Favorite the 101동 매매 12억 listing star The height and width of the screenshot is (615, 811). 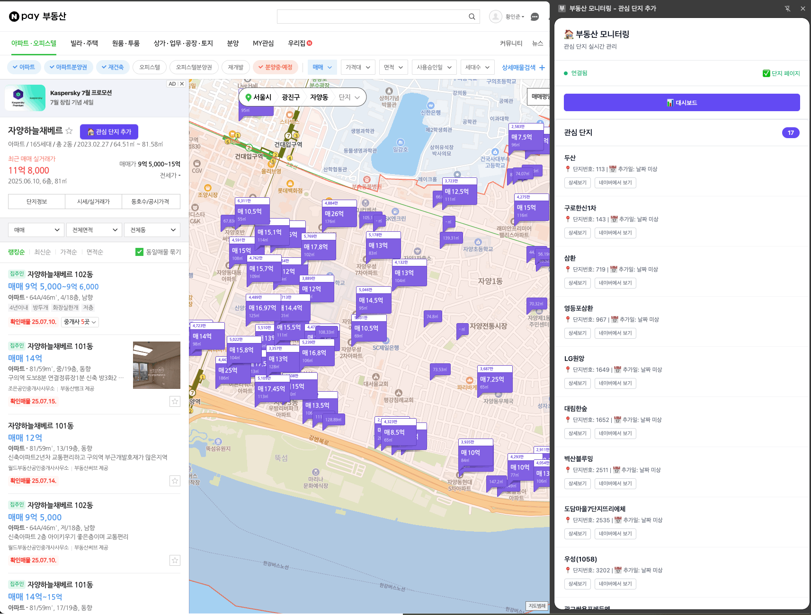coord(175,481)
